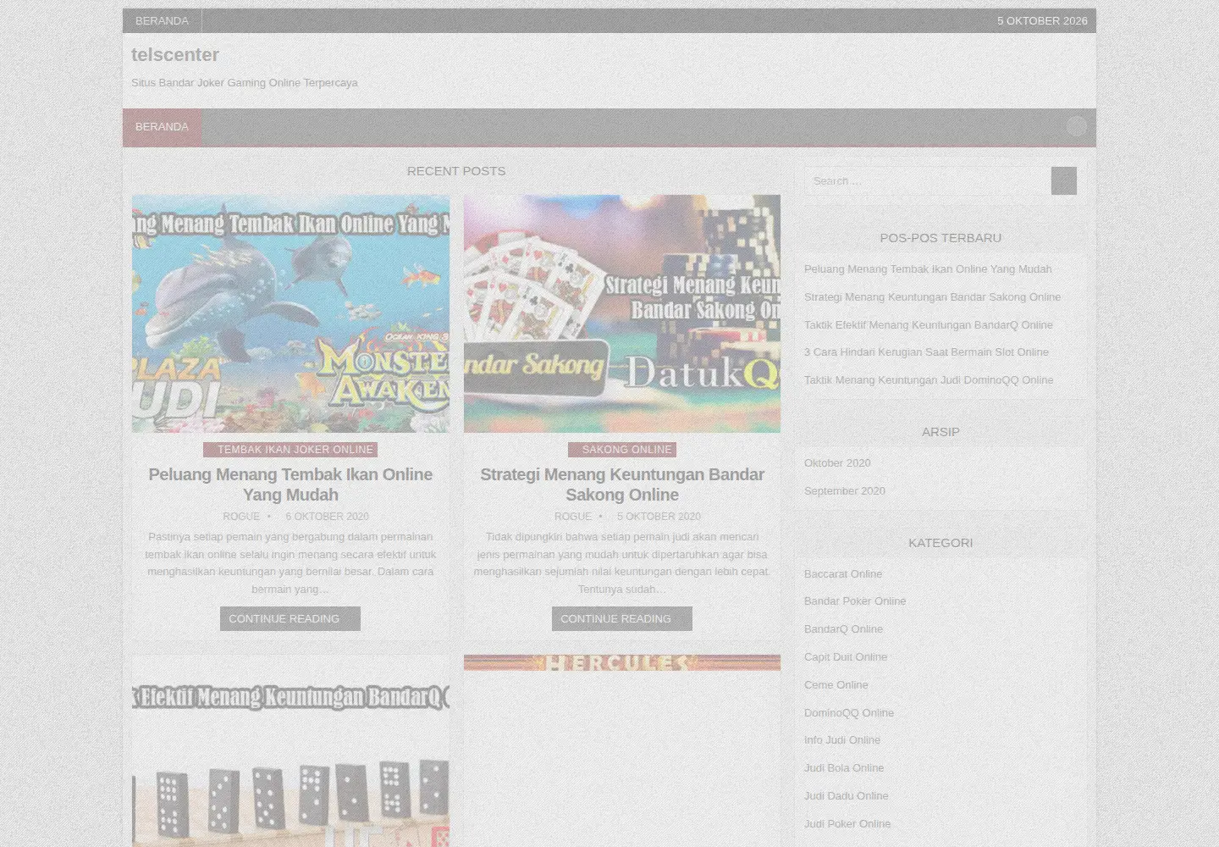Image resolution: width=1219 pixels, height=847 pixels.
Task: Select the TEMBAK IKAN JOKER ONLINE category tag
Action: click(290, 450)
